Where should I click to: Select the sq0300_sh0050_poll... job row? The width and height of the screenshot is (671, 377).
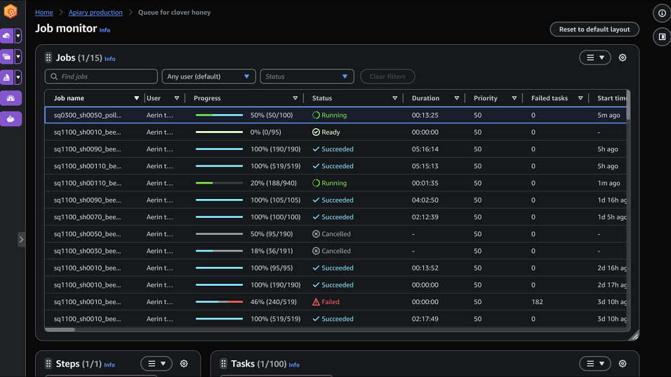click(x=335, y=115)
